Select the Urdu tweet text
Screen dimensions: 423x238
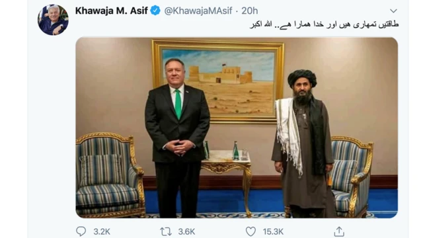[x=324, y=24]
